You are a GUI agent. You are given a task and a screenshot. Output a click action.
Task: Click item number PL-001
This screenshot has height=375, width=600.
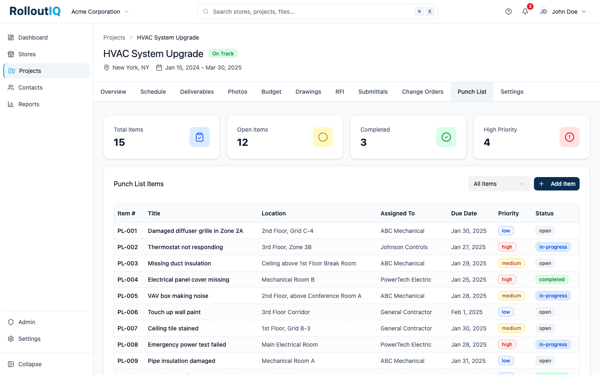click(x=127, y=231)
